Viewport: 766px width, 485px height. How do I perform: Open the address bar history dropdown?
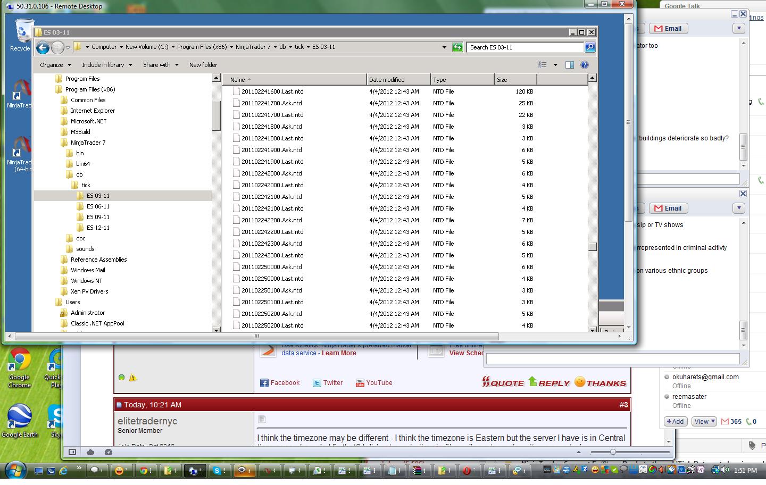point(444,47)
